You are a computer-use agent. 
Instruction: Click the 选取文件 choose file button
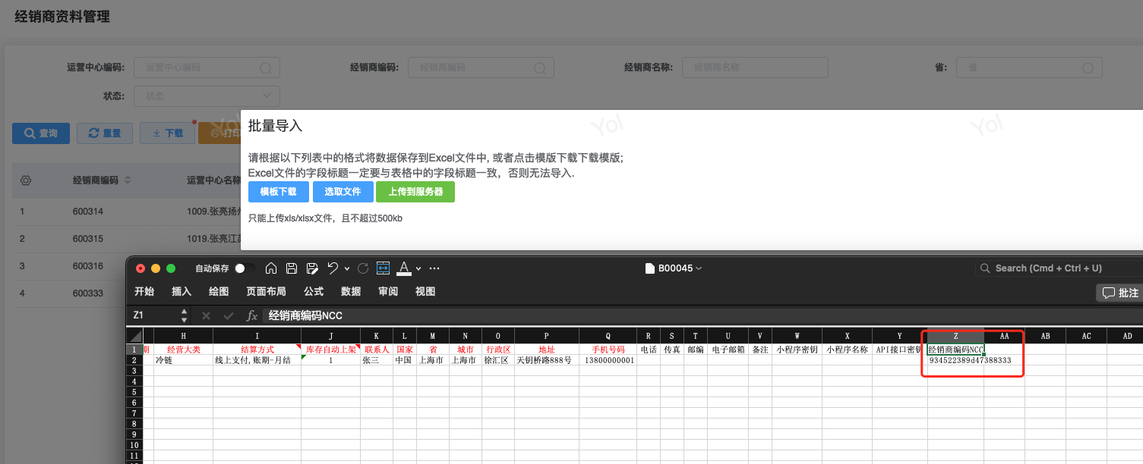(x=343, y=192)
